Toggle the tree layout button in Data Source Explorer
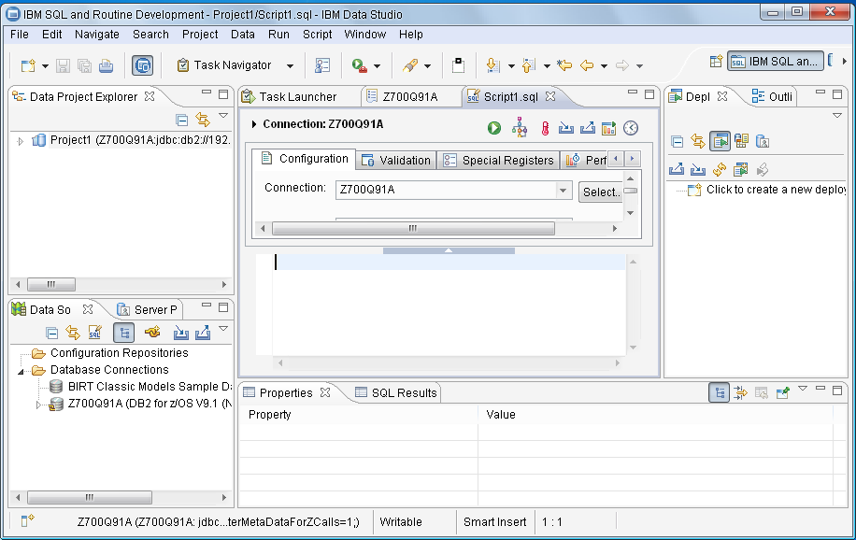This screenshot has height=540, width=856. click(x=123, y=333)
